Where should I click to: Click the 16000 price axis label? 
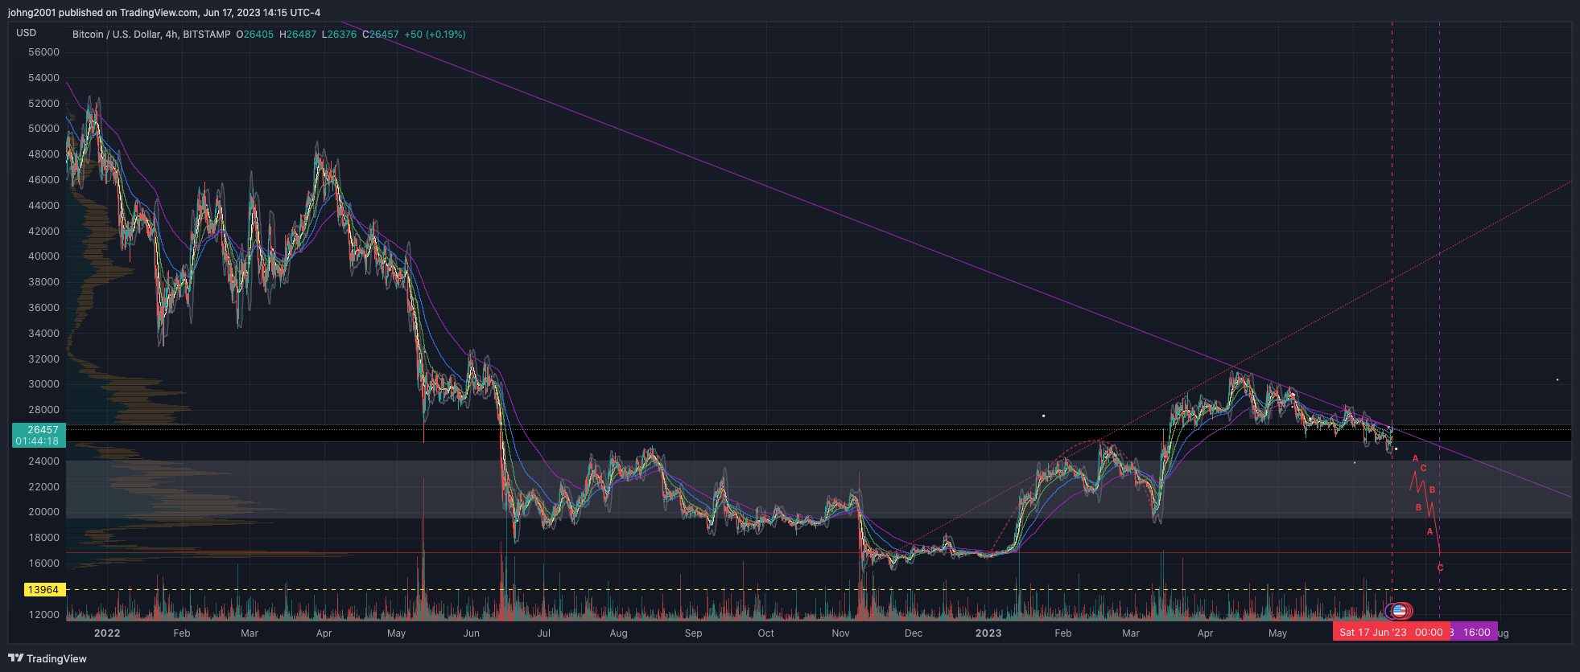point(43,563)
